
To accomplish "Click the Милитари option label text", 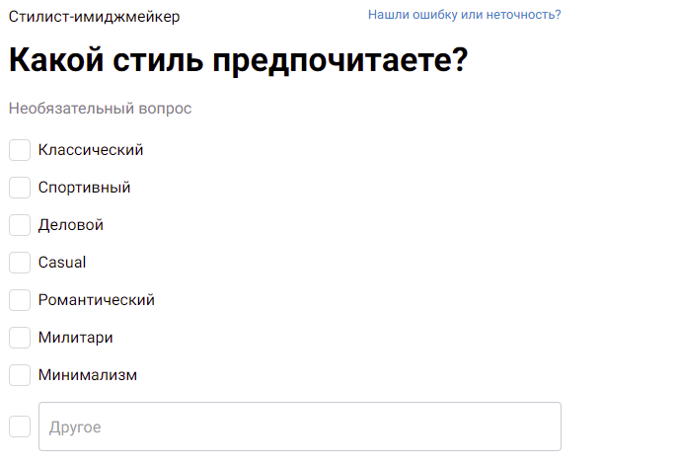I will coord(75,338).
